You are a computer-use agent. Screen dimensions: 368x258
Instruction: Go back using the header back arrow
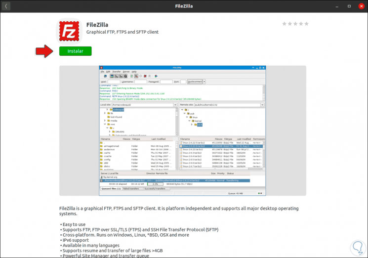tap(6, 6)
